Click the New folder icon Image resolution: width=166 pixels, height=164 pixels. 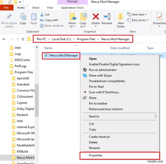click(120, 17)
